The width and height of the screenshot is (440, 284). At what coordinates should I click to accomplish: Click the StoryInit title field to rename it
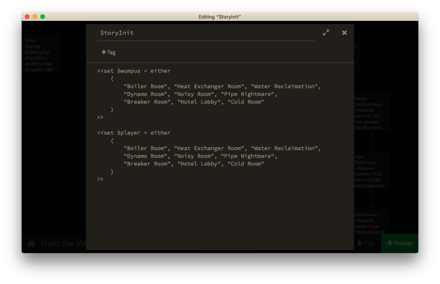pos(117,33)
